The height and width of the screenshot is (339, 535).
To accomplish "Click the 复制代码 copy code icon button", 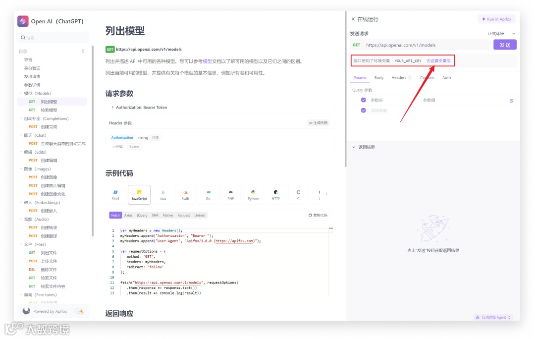I will point(318,215).
